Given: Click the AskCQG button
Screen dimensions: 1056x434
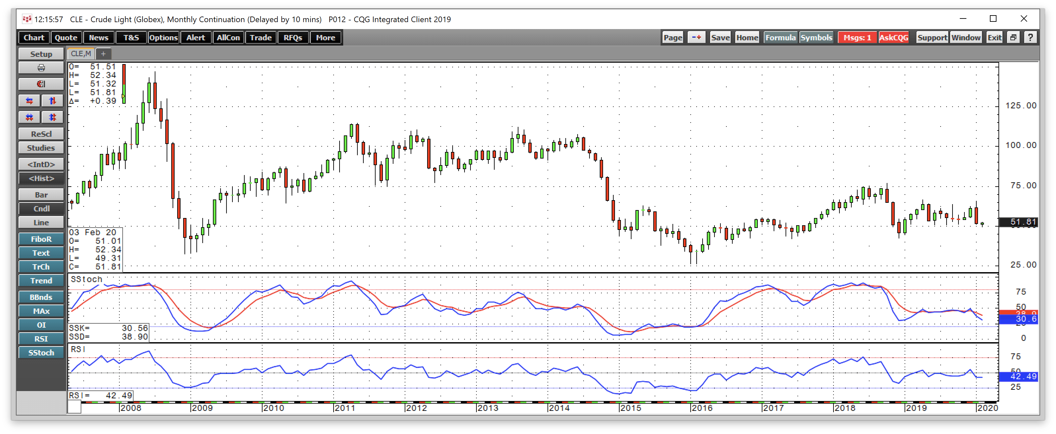Looking at the screenshot, I should (894, 38).
